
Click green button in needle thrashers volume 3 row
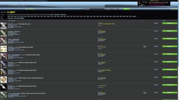tap(170, 77)
